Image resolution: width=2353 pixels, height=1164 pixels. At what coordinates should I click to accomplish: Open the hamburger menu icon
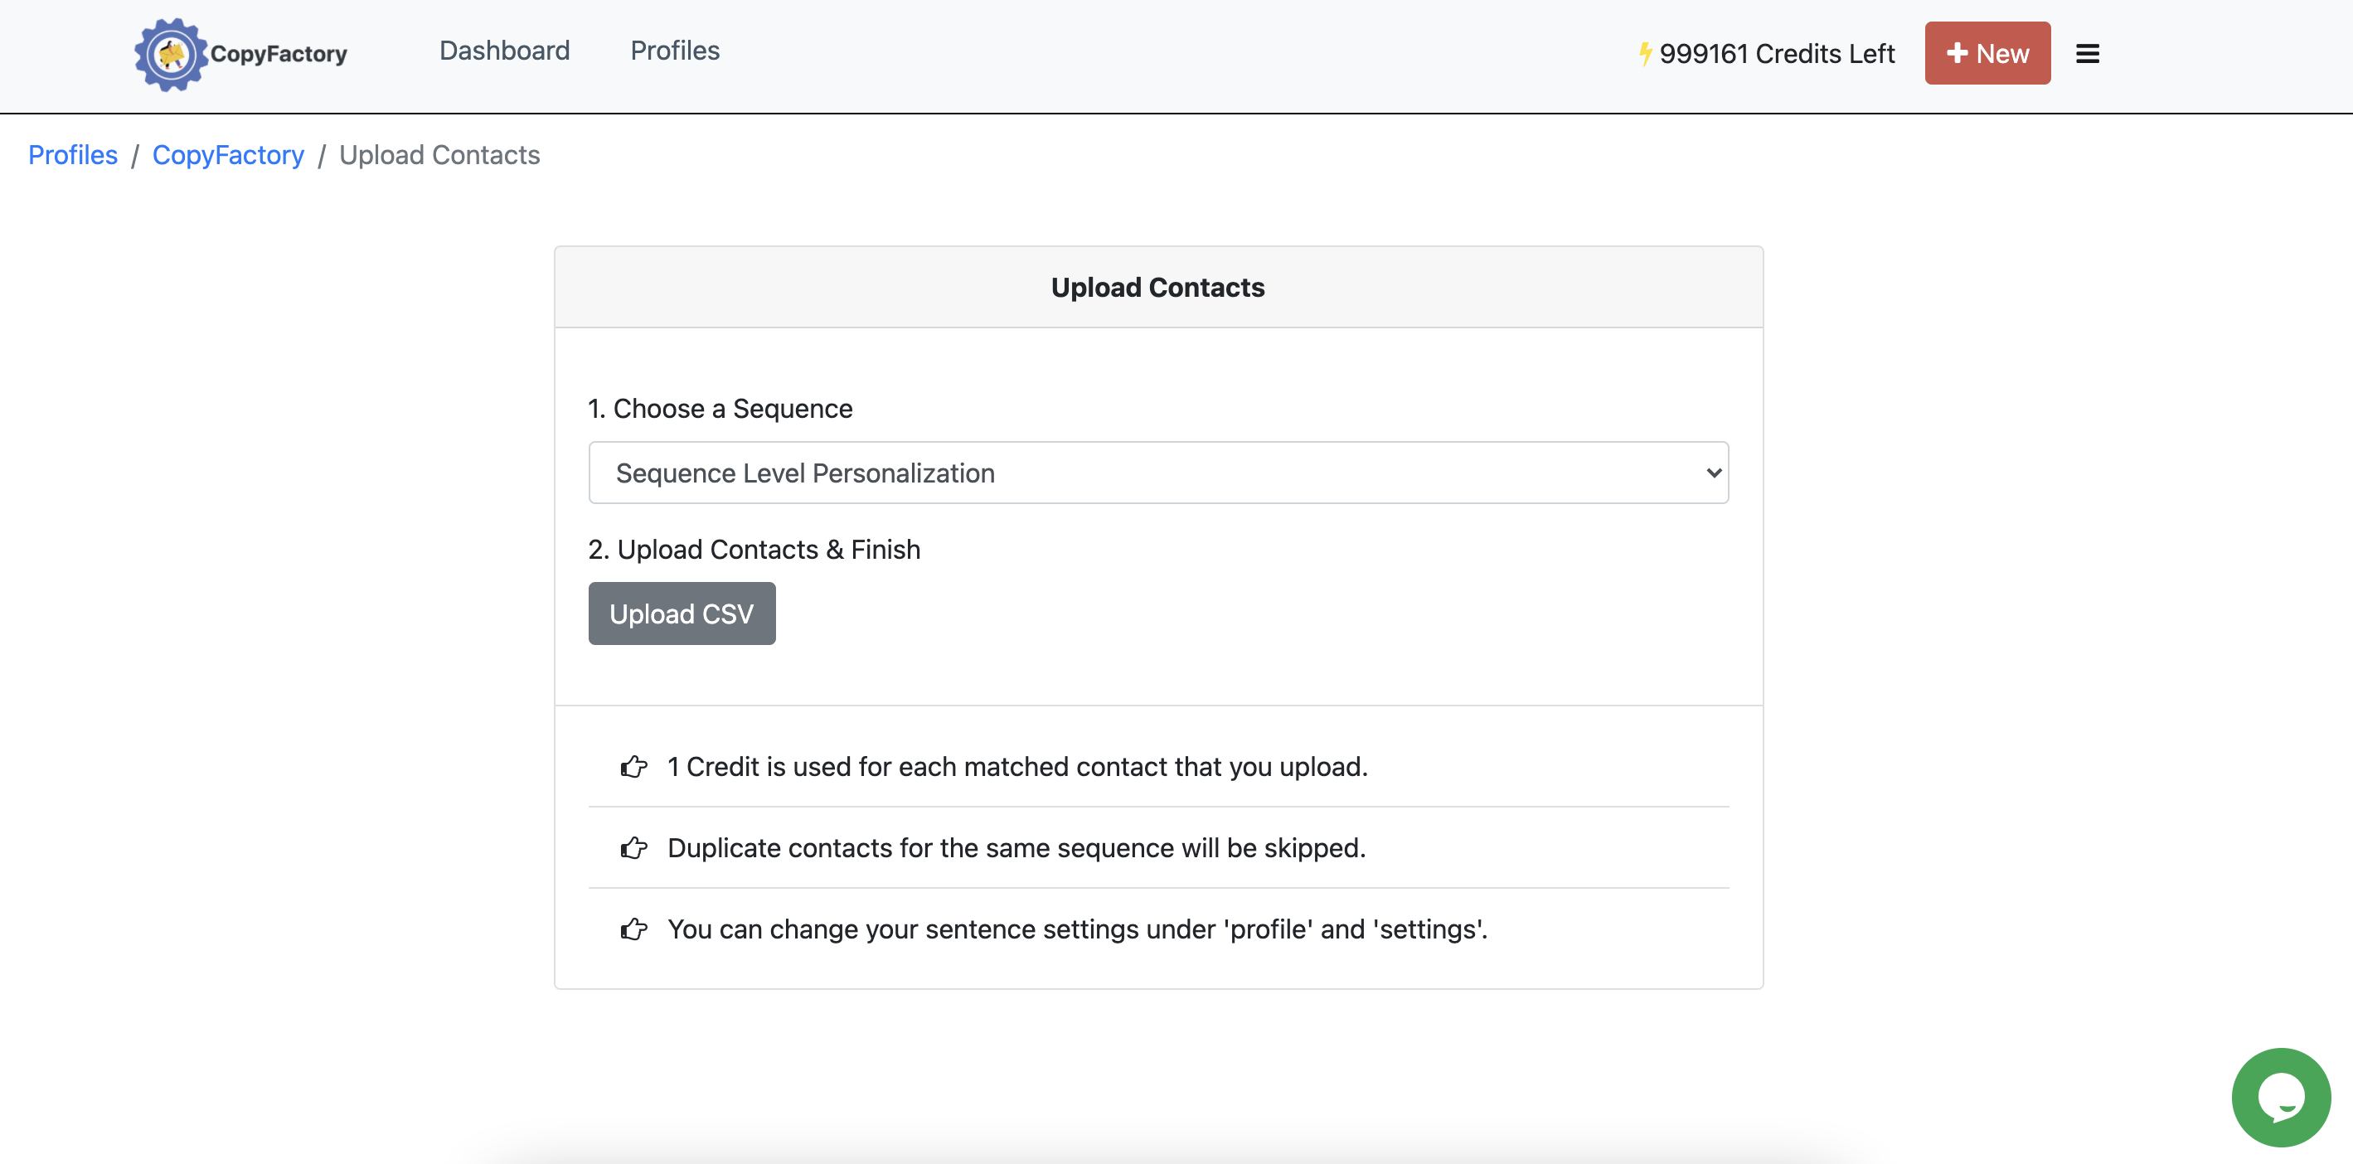(x=2087, y=54)
